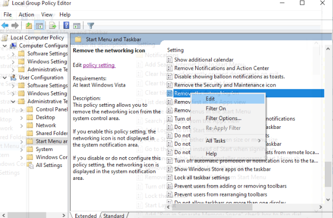Click the tree pane scroll-right arrow
The image size is (333, 218).
point(64,215)
